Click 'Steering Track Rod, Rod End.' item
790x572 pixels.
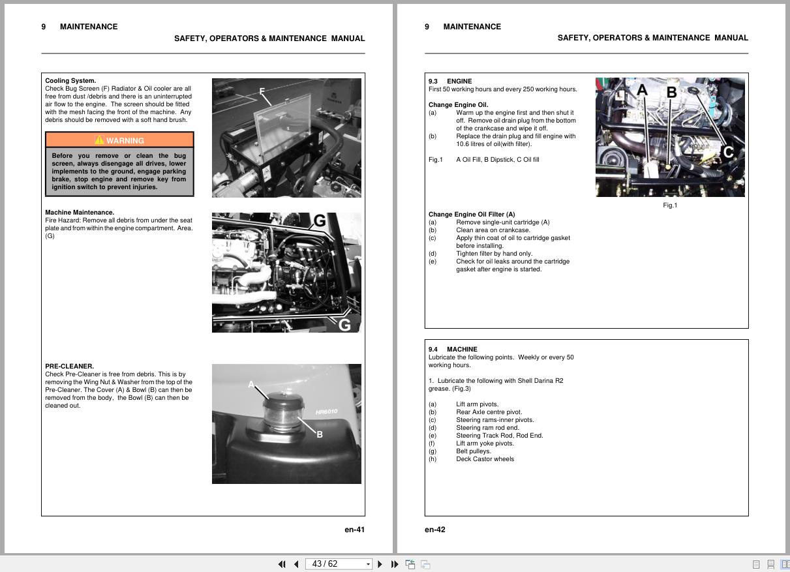coord(499,436)
